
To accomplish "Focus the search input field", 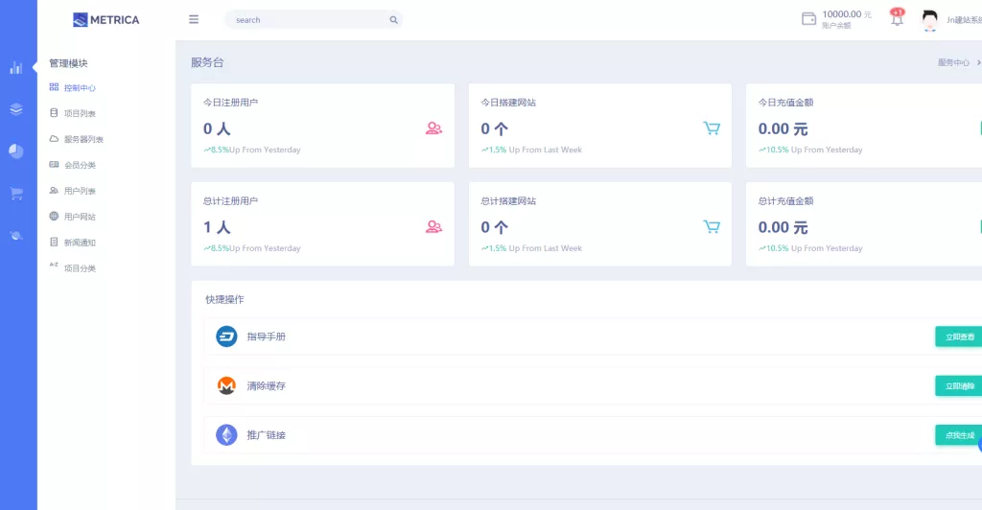I will [307, 20].
